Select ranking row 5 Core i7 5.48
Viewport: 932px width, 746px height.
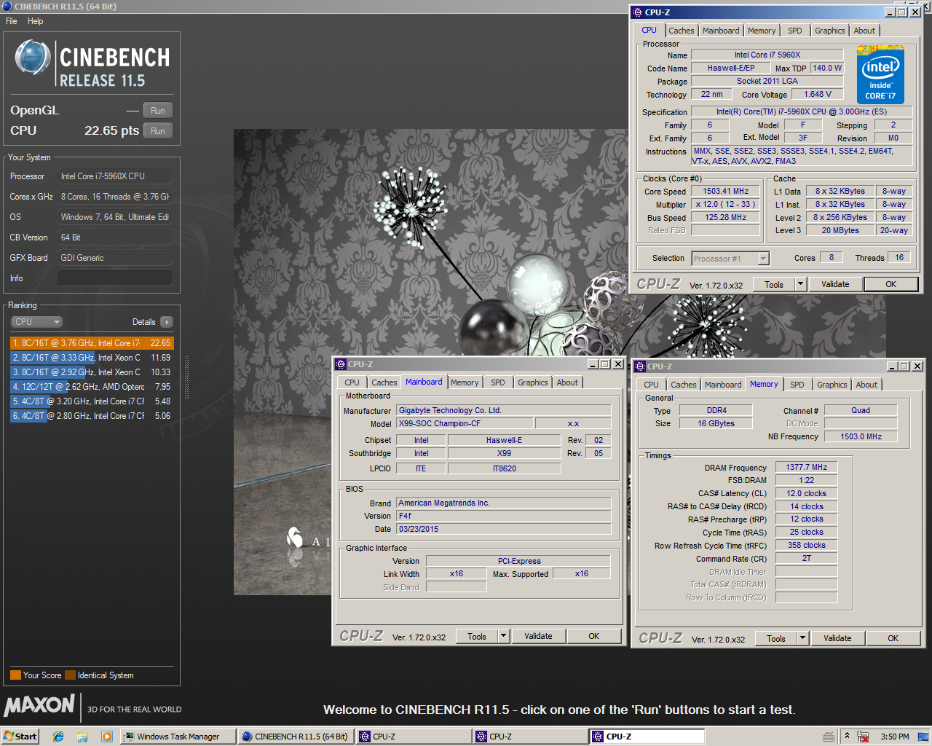pyautogui.click(x=92, y=401)
